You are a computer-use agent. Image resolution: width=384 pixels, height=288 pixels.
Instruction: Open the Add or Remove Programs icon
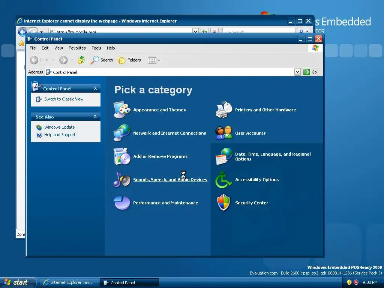click(x=122, y=156)
